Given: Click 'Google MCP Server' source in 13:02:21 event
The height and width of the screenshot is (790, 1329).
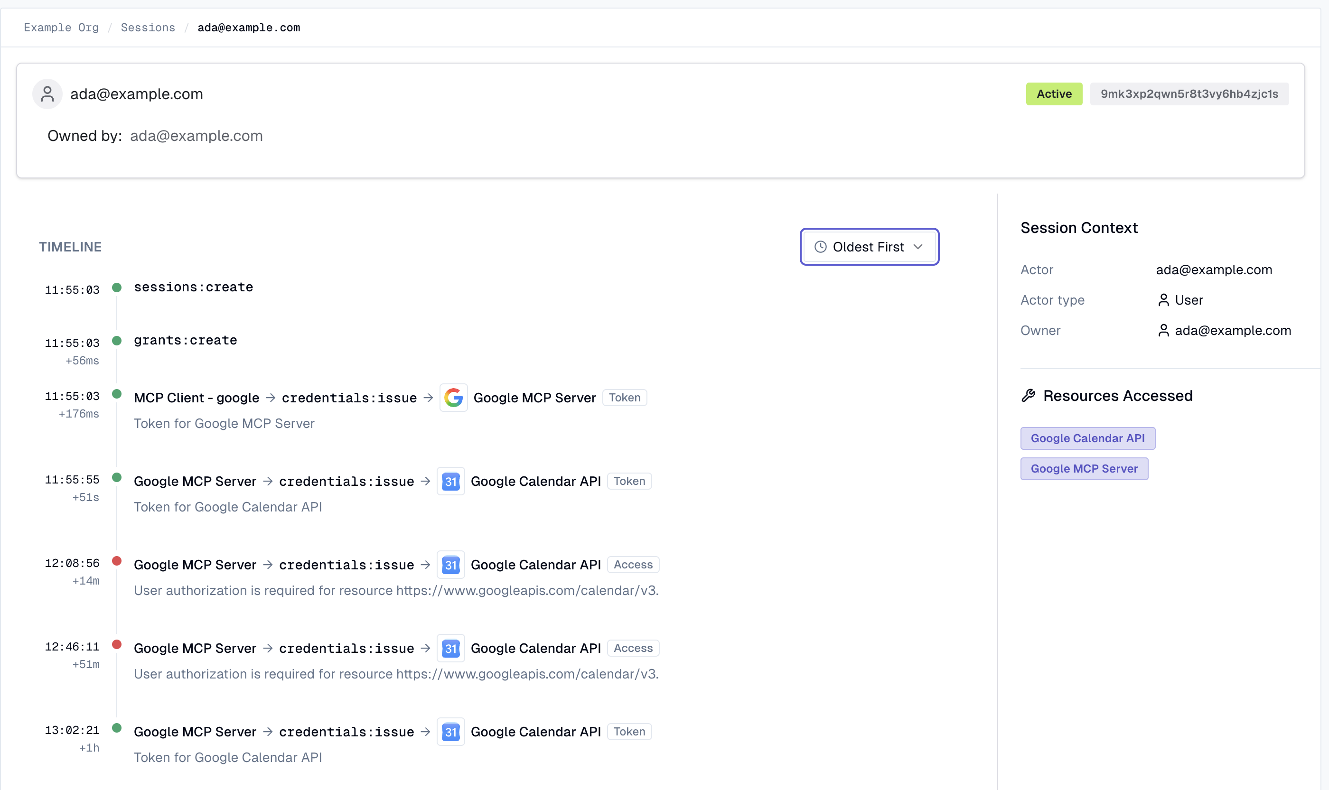Looking at the screenshot, I should [x=195, y=733].
